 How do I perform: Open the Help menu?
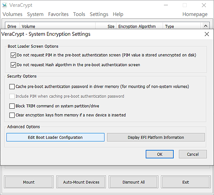(x=118, y=14)
